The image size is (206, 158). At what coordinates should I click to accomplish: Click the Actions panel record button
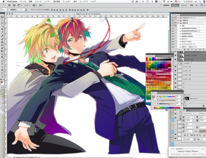pos(188,50)
